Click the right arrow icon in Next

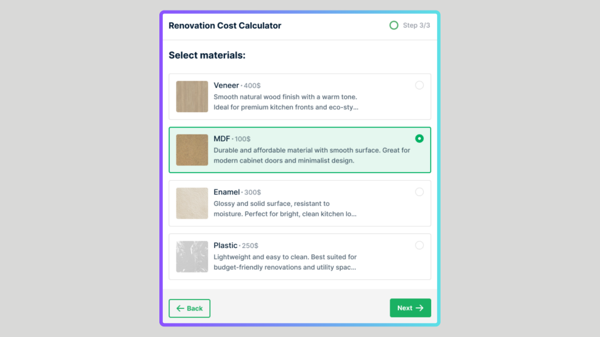click(x=420, y=308)
